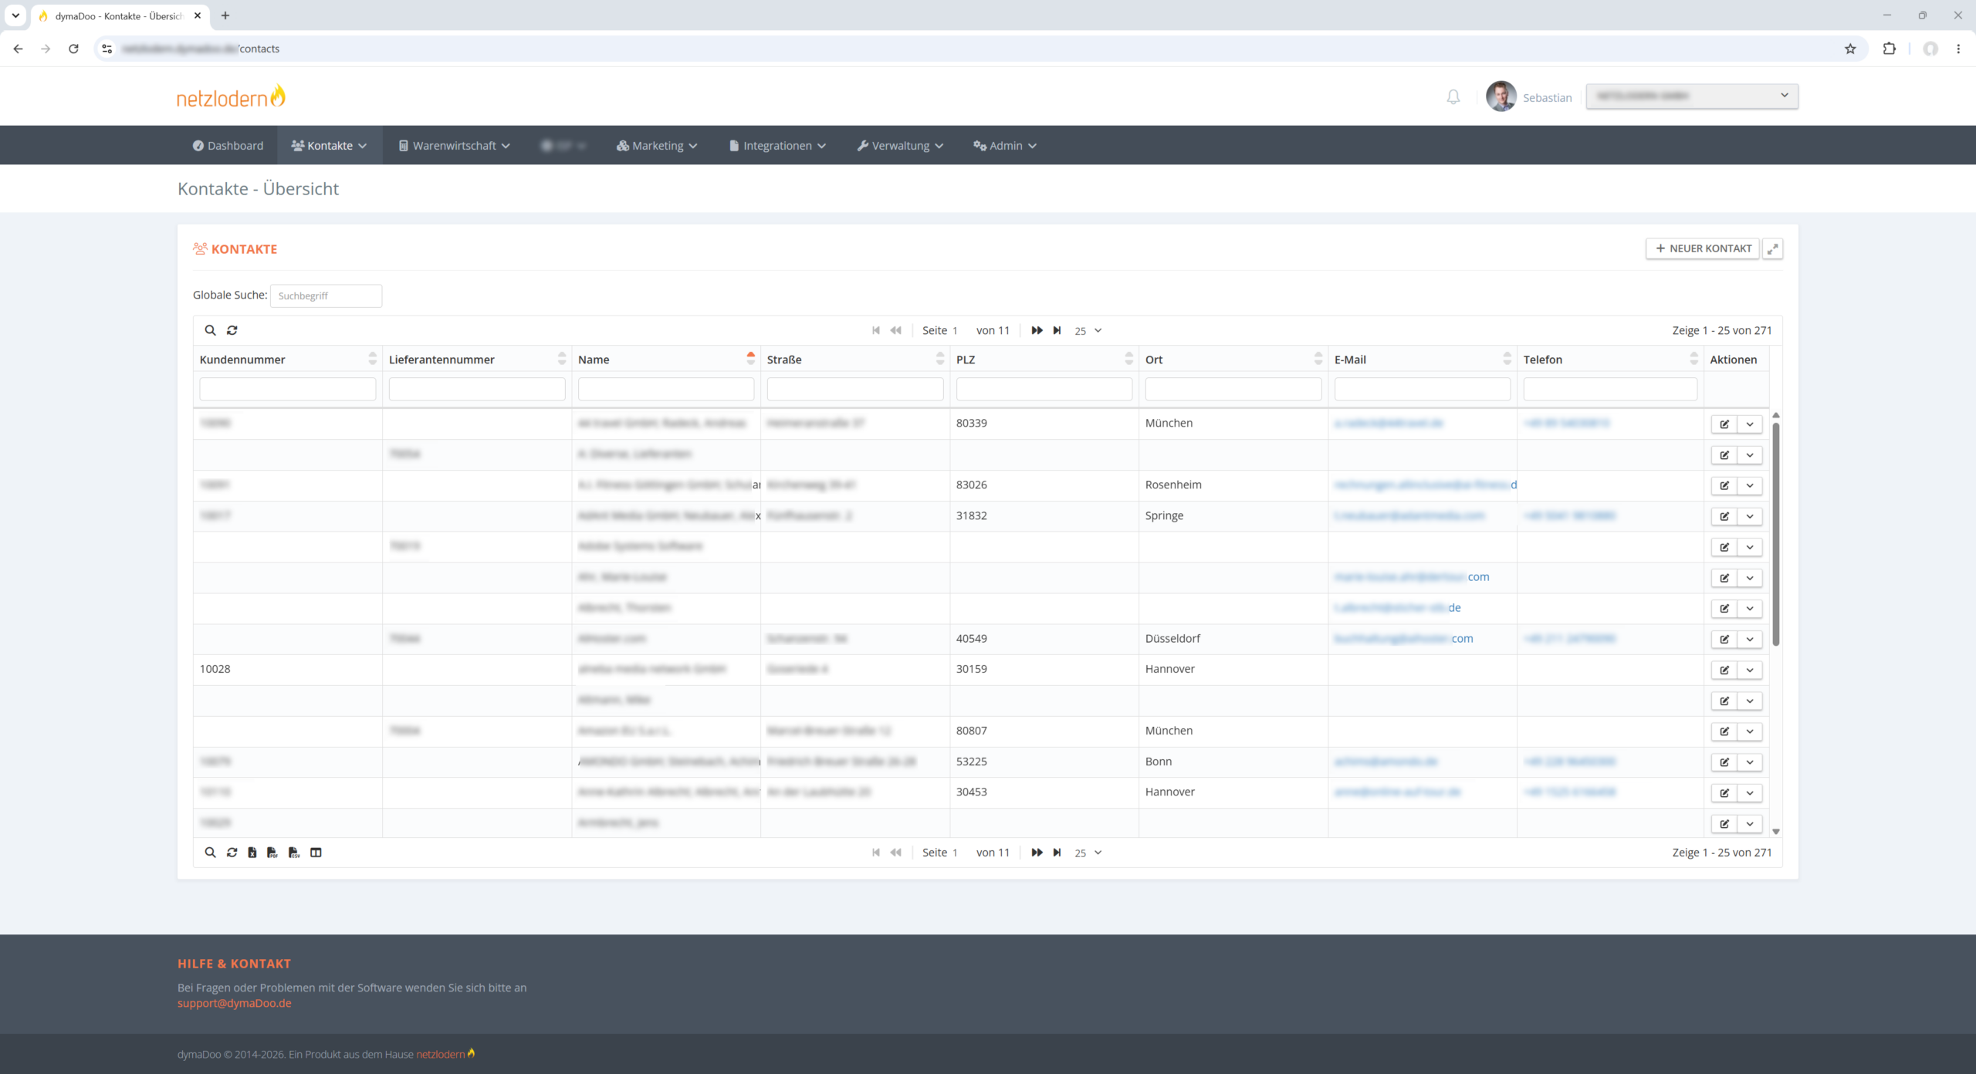This screenshot has width=1976, height=1074.
Task: Go to next page in top pager
Action: click(x=1037, y=330)
